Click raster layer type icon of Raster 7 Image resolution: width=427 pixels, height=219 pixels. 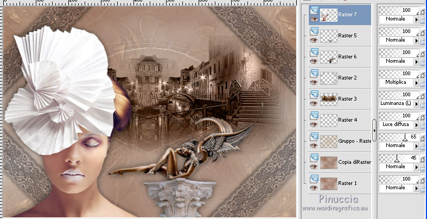[314, 10]
